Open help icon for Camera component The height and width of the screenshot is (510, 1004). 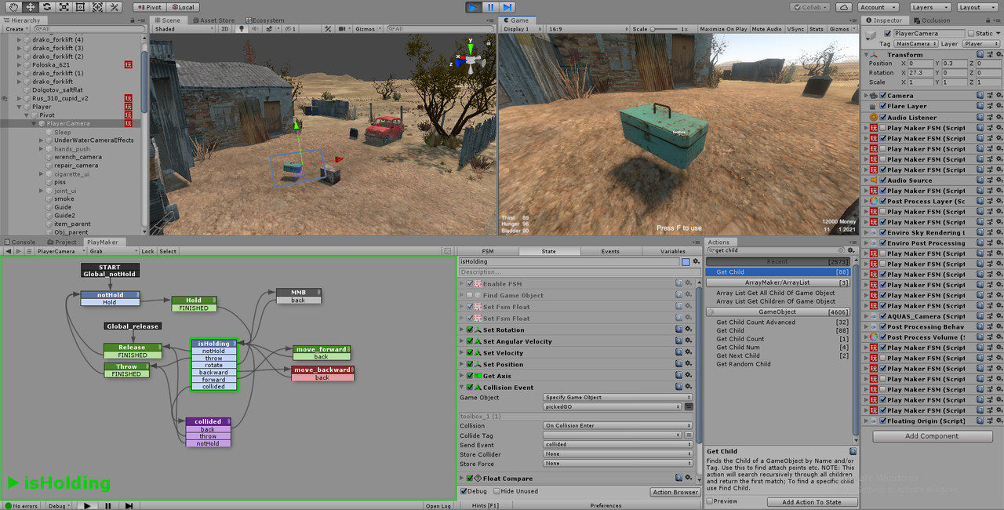pyautogui.click(x=980, y=96)
